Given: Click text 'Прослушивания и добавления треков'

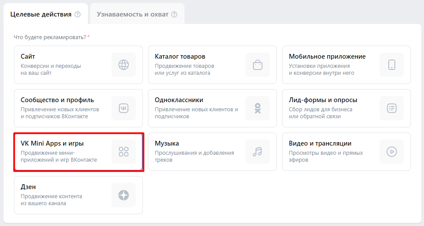Looking at the screenshot, I should point(195,156).
